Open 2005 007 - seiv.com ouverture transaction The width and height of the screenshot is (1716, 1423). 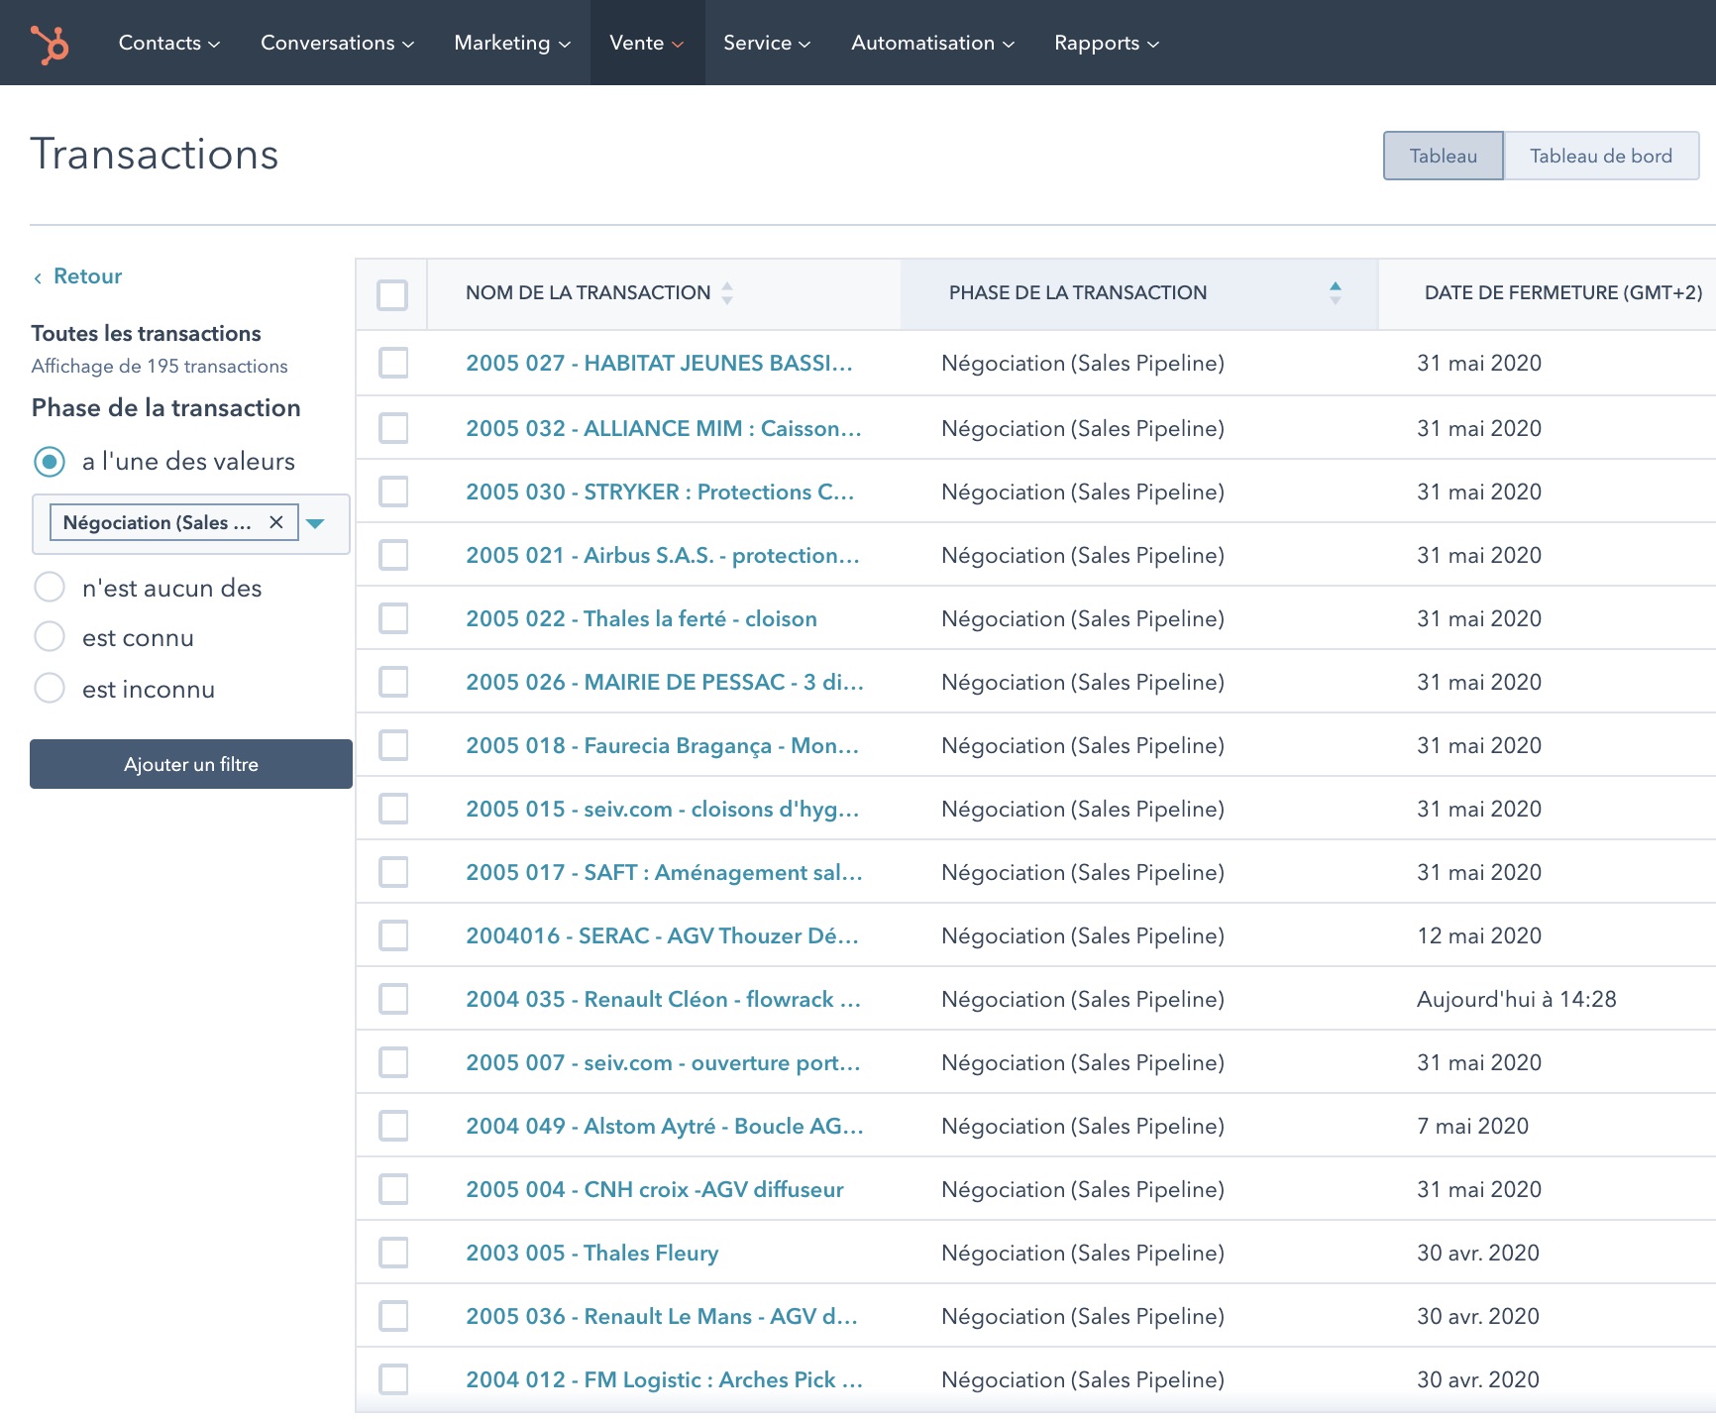tap(663, 1062)
